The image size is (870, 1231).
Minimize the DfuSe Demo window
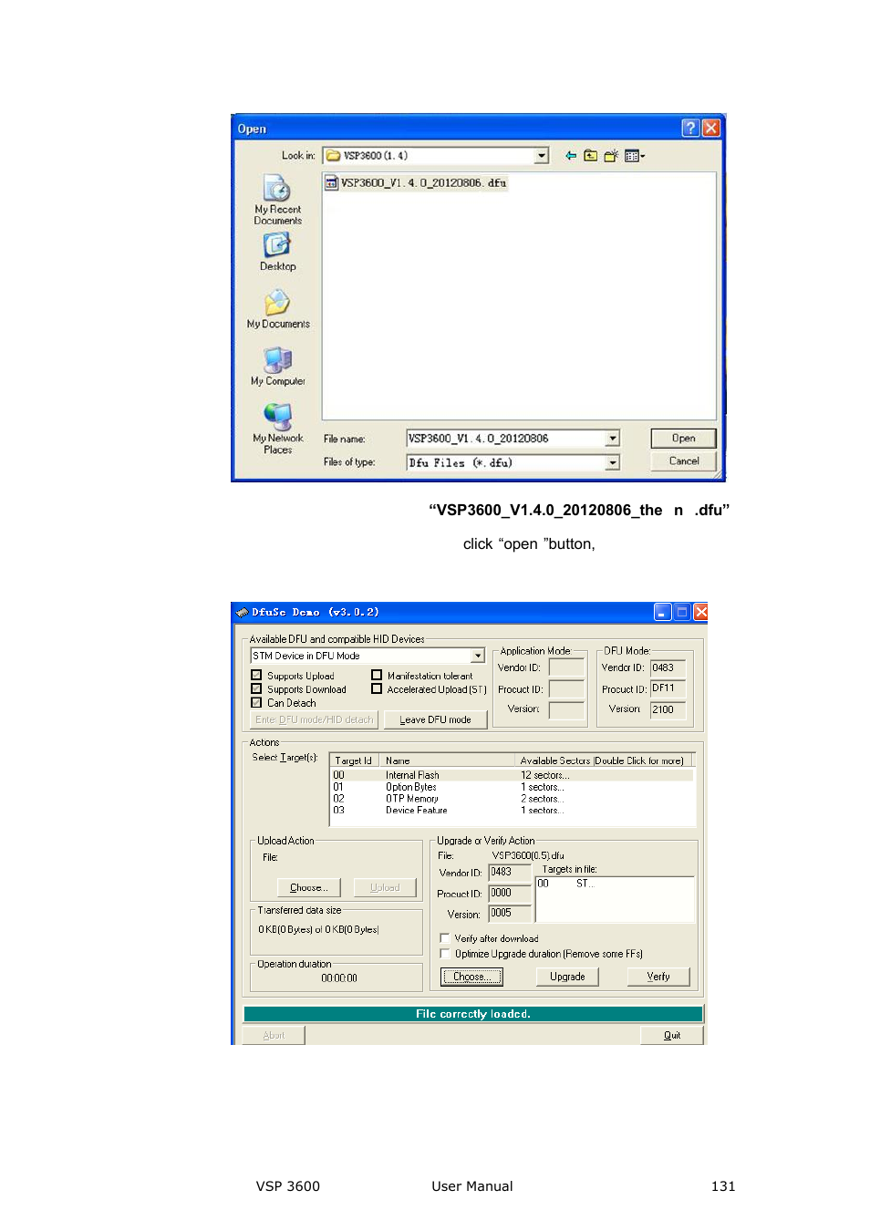pyautogui.click(x=662, y=613)
